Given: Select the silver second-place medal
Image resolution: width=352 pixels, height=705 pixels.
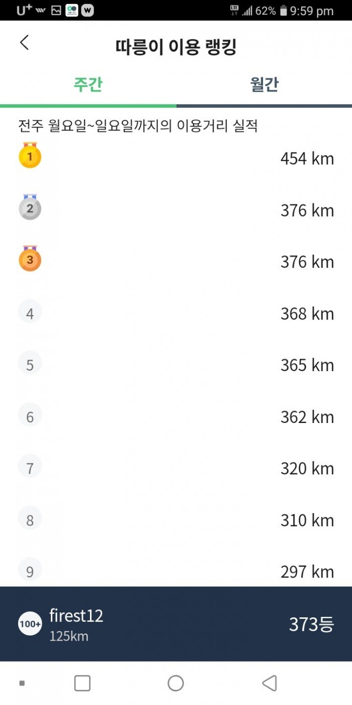Looking at the screenshot, I should tap(30, 207).
